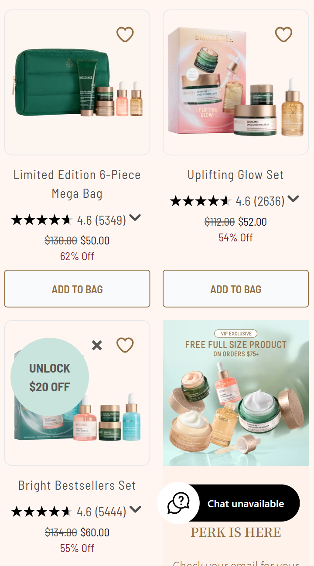
Task: Click the Unlock $20 Off offer bubble
Action: [x=50, y=377]
